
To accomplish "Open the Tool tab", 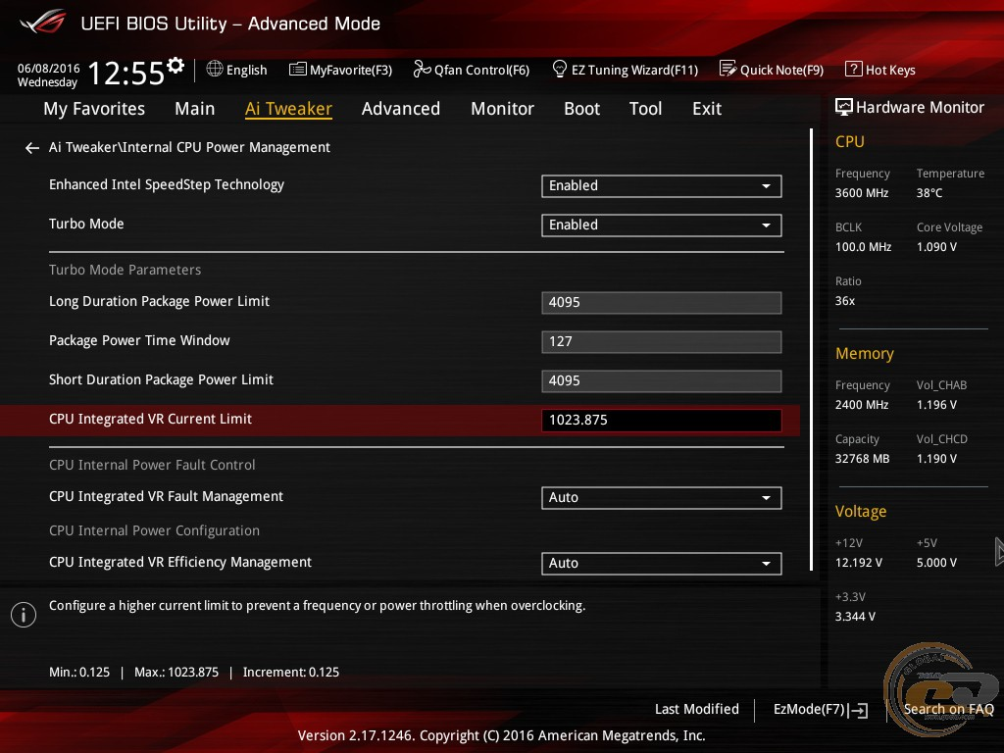I will point(645,109).
